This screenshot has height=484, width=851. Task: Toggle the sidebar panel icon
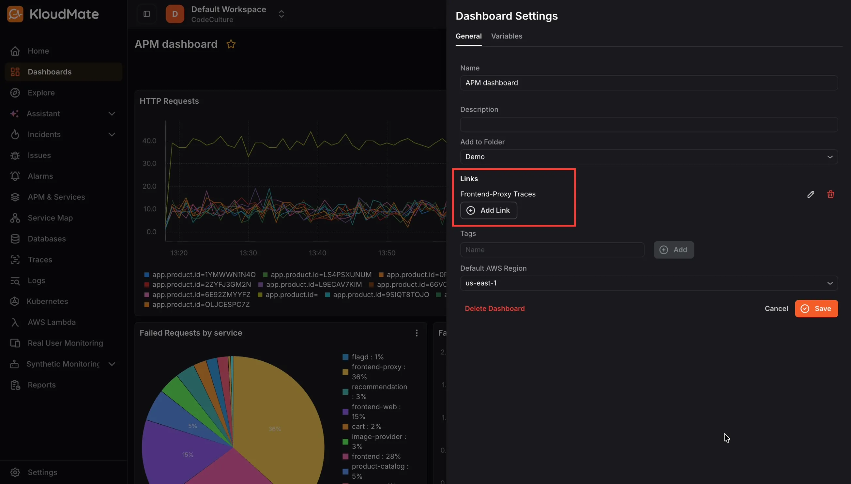pos(146,14)
